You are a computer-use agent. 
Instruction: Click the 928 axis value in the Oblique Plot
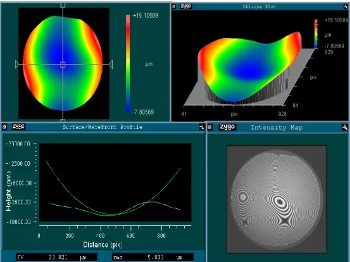pos(282,114)
